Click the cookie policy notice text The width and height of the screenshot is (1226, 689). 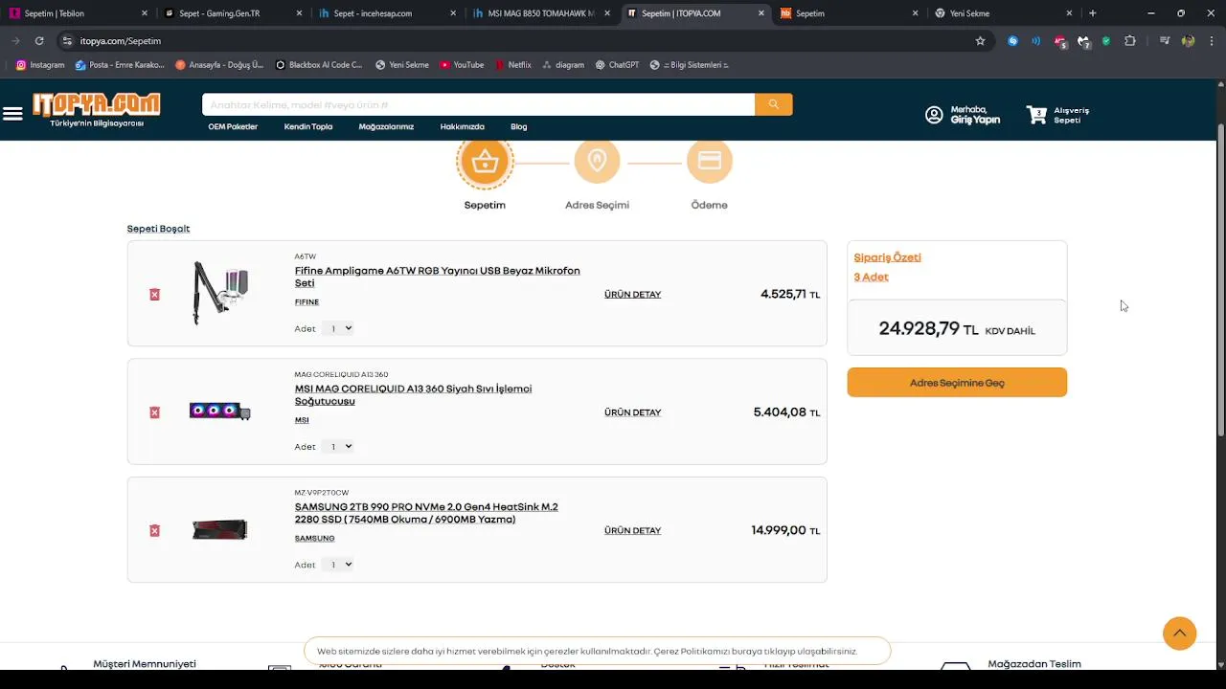(587, 652)
